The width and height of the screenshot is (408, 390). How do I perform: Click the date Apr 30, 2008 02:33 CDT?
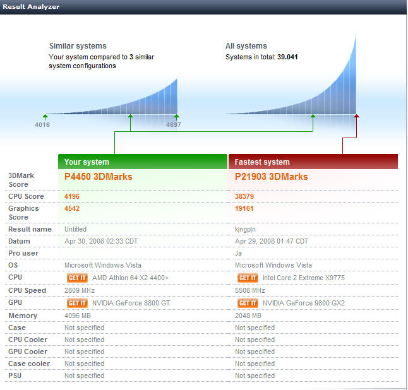(101, 241)
